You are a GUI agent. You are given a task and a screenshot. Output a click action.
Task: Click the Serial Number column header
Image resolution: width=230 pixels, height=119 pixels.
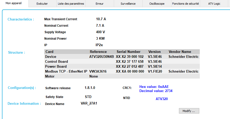128,52
